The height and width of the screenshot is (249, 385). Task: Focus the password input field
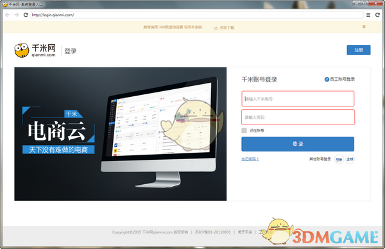pyautogui.click(x=298, y=117)
